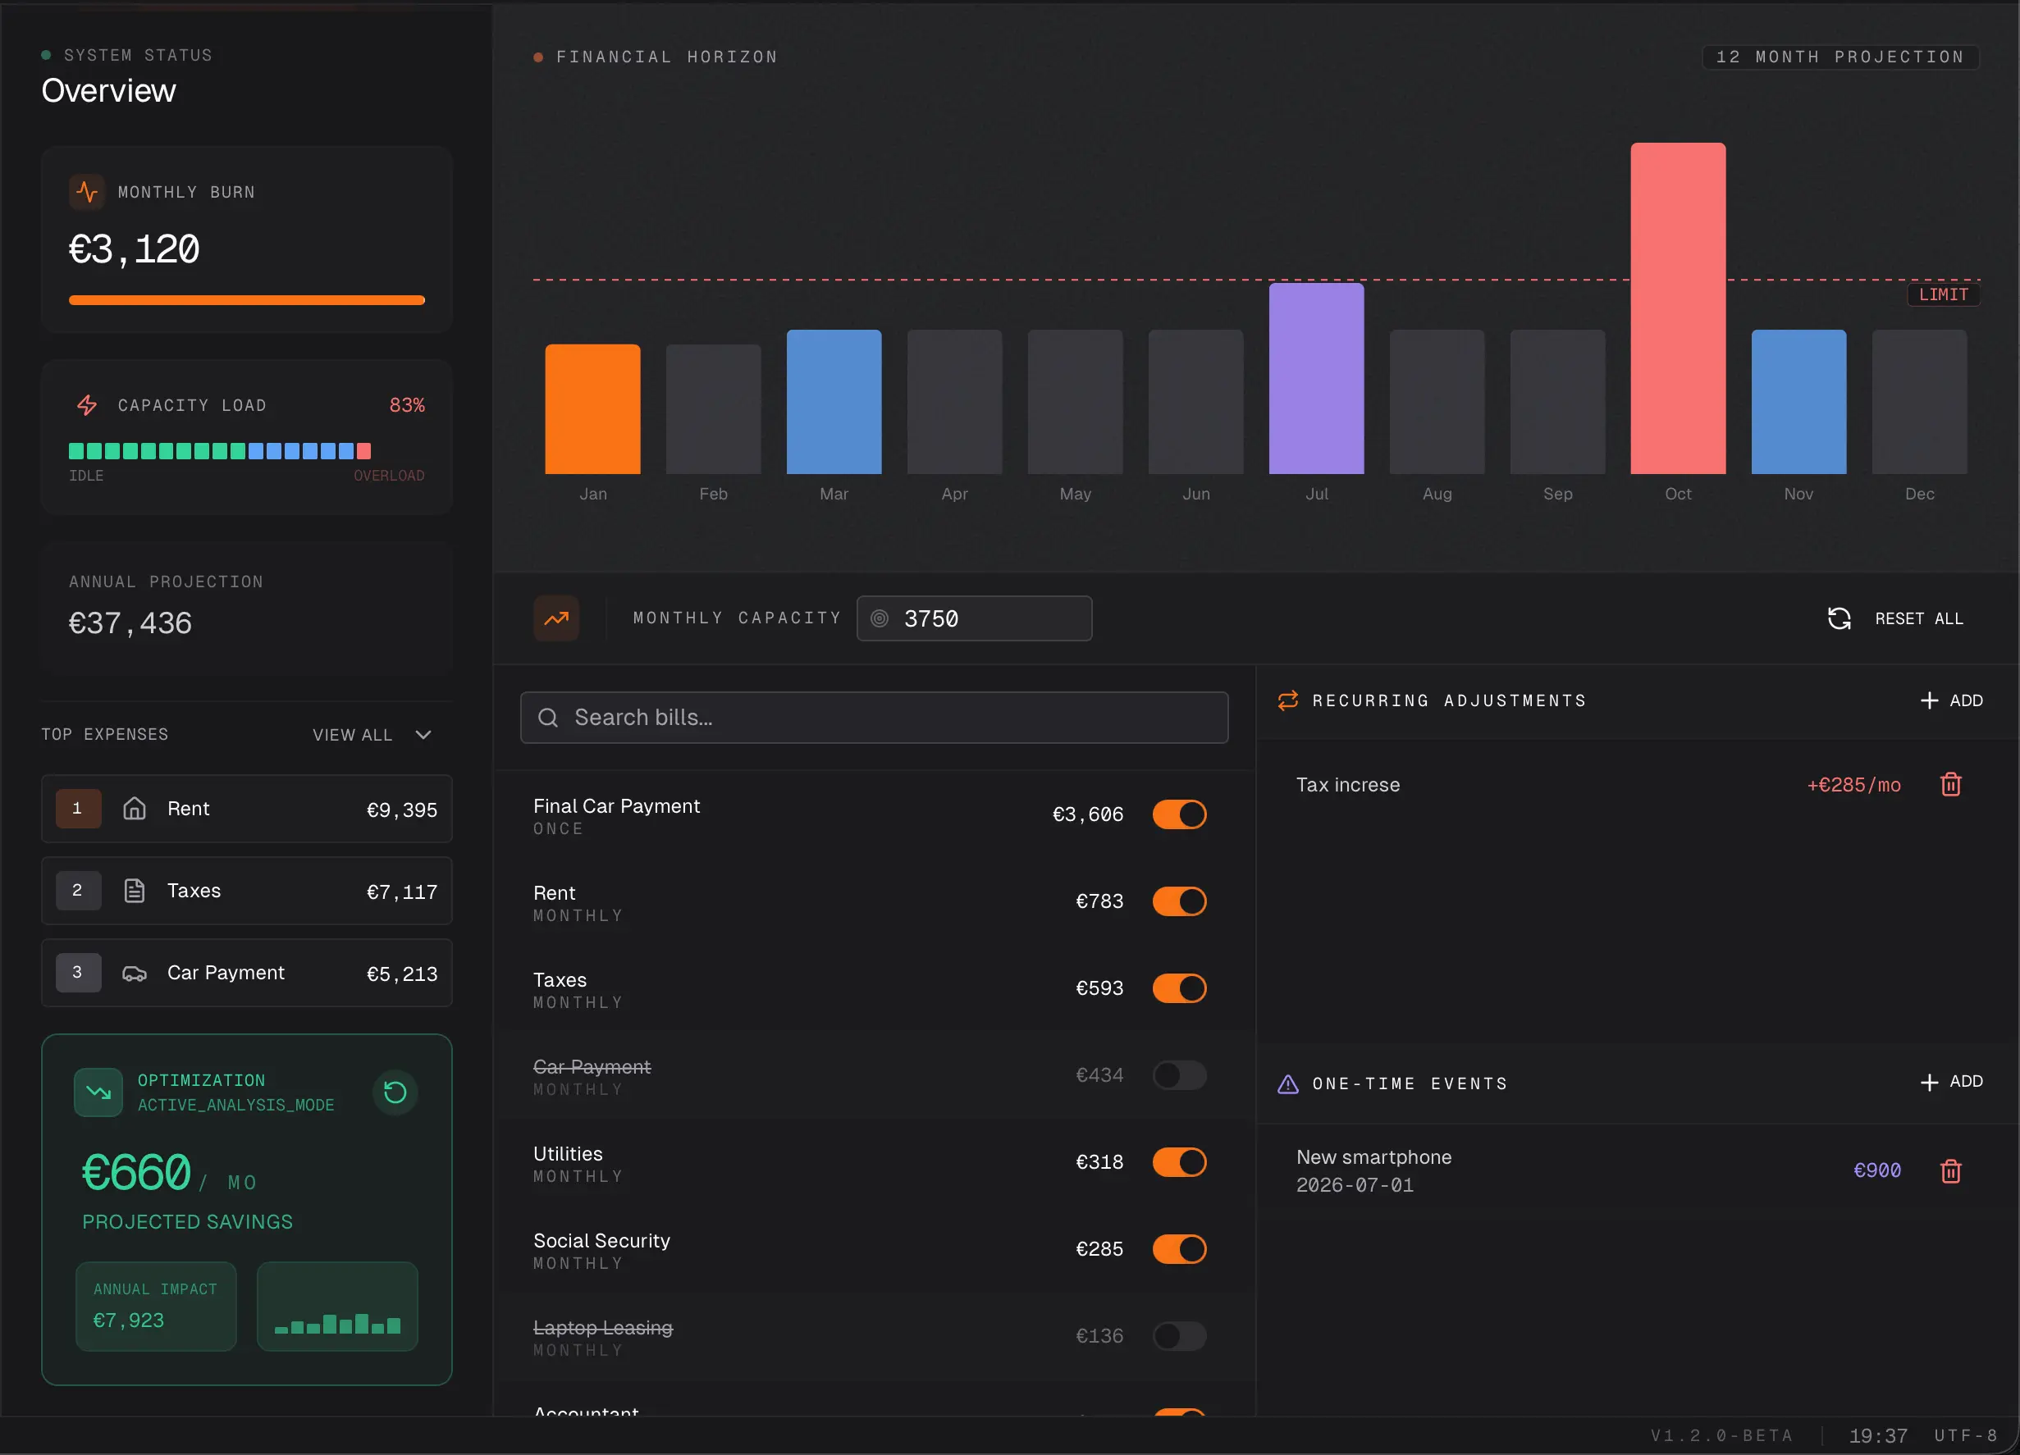Turn off the Utilities bill toggle
Viewport: 2020px width, 1455px height.
pyautogui.click(x=1179, y=1162)
